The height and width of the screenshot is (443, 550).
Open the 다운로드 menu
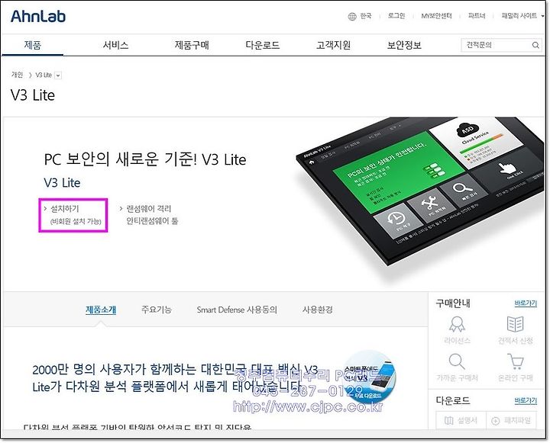[262, 45]
